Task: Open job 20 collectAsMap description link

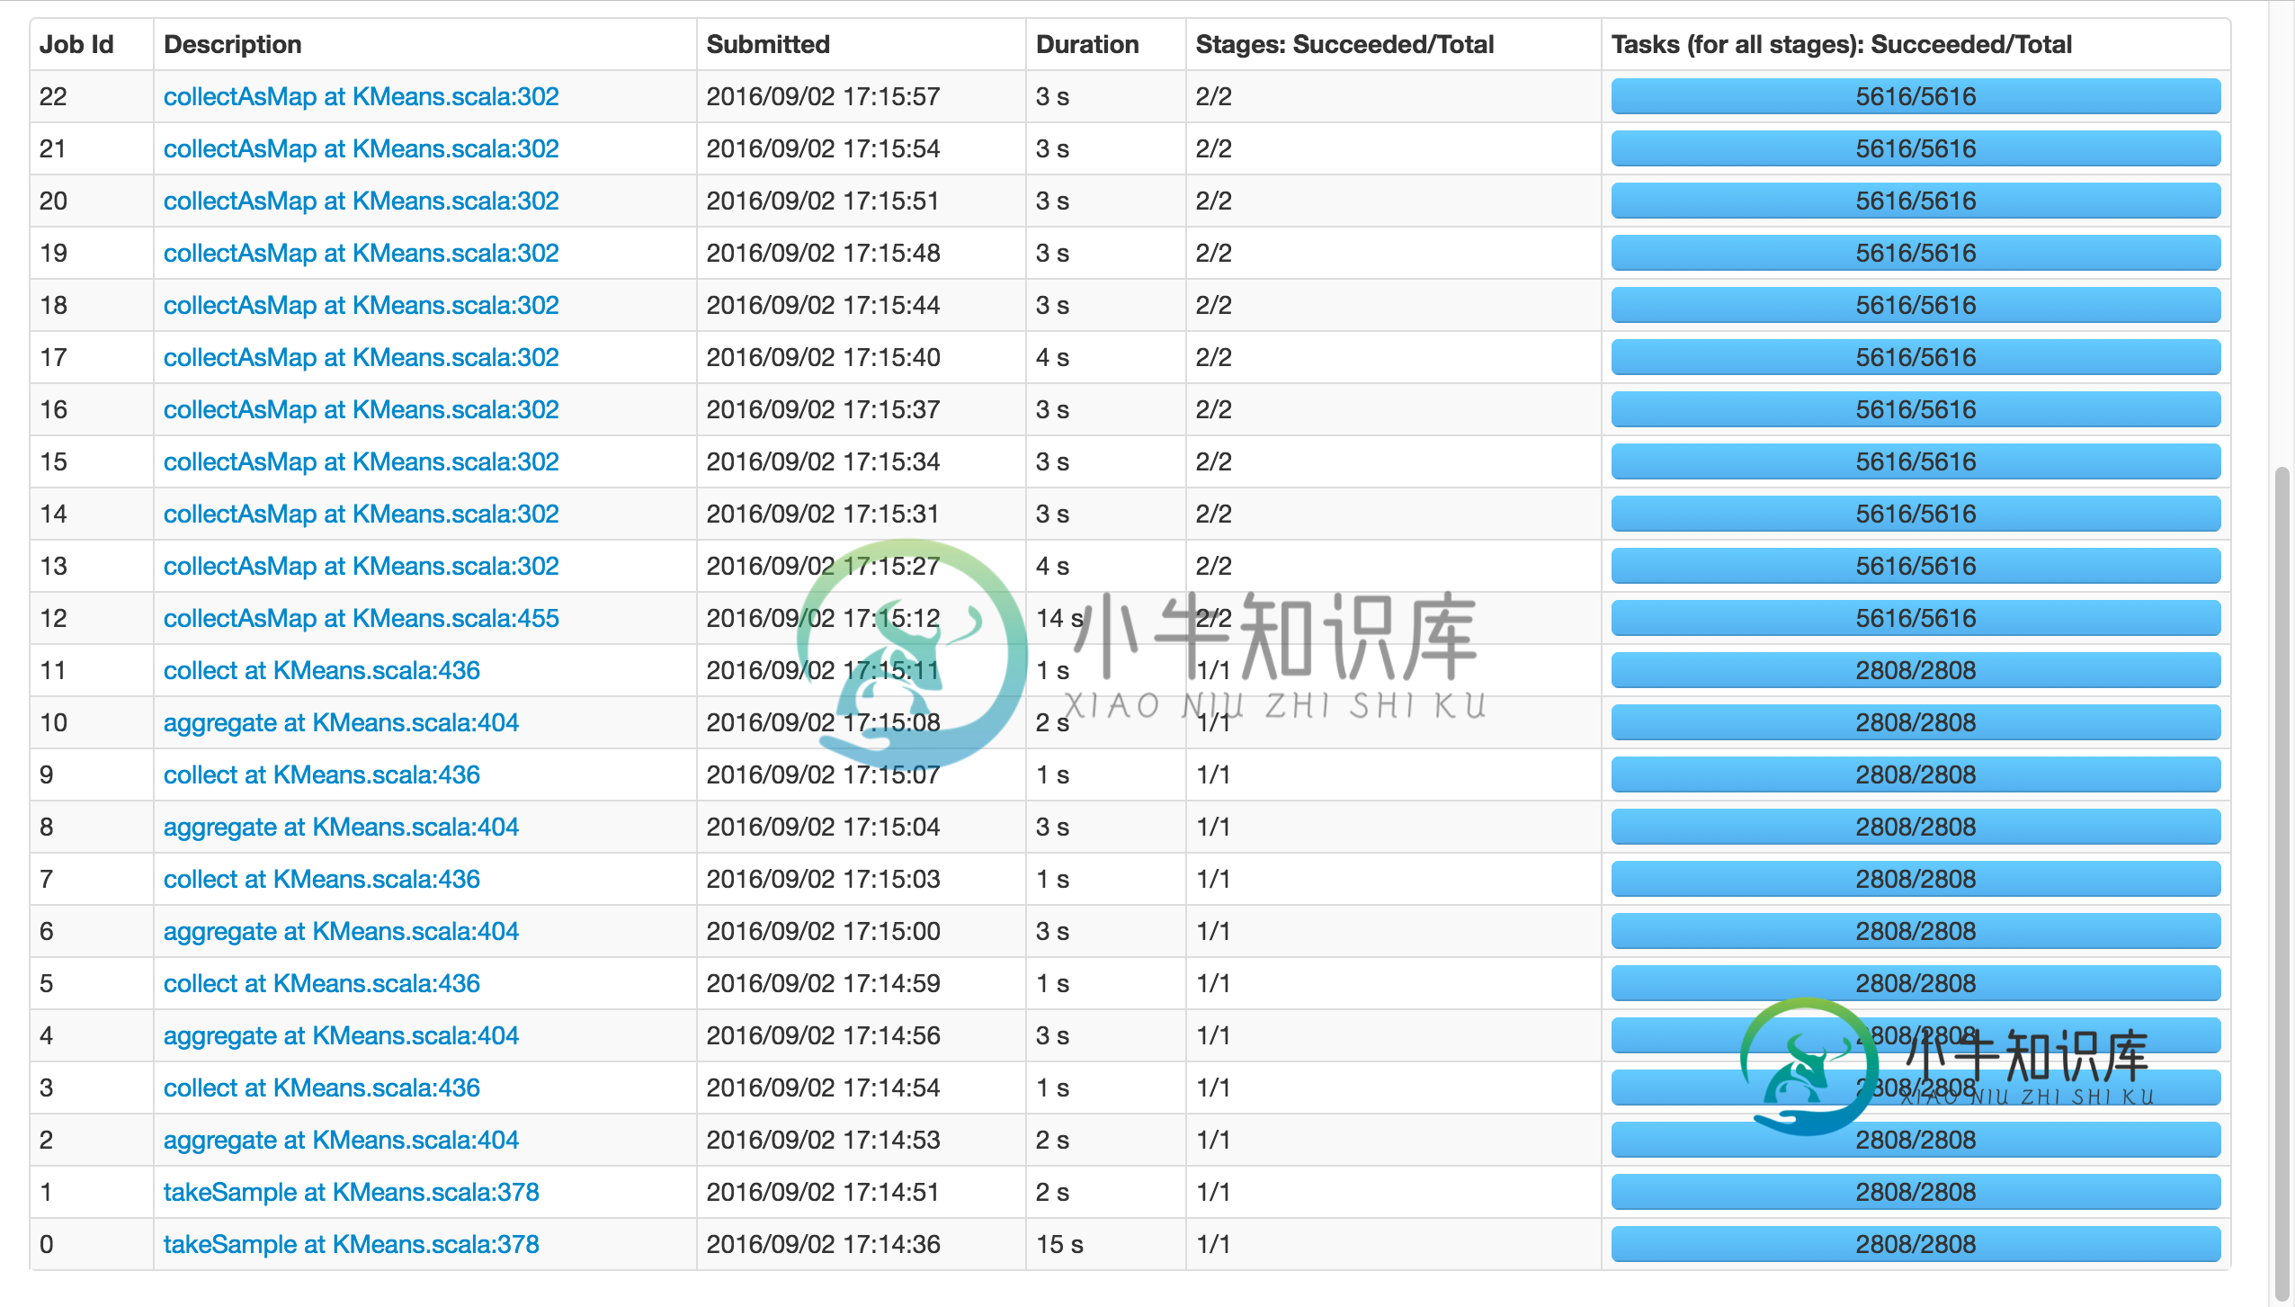Action: click(x=361, y=201)
